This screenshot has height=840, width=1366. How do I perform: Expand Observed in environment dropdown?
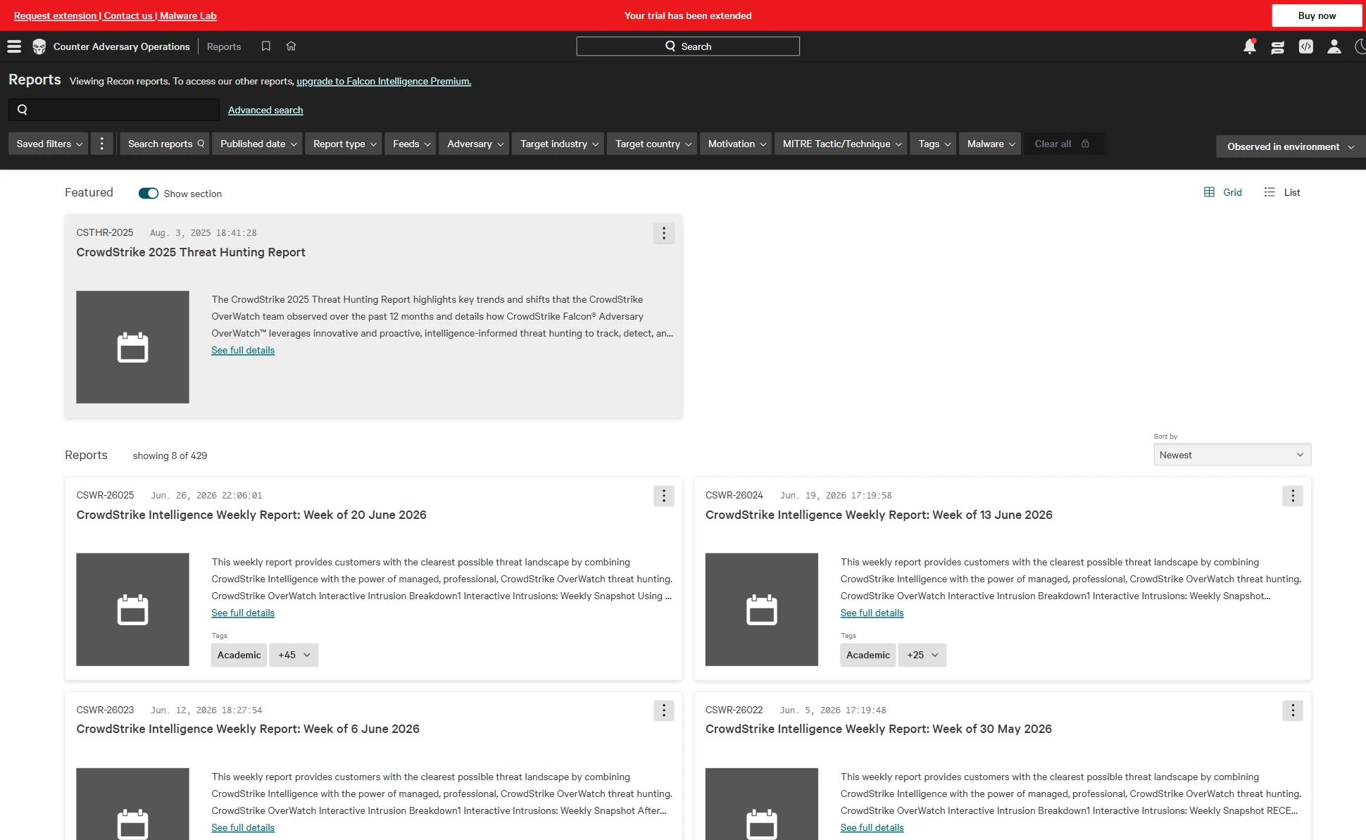click(1290, 146)
